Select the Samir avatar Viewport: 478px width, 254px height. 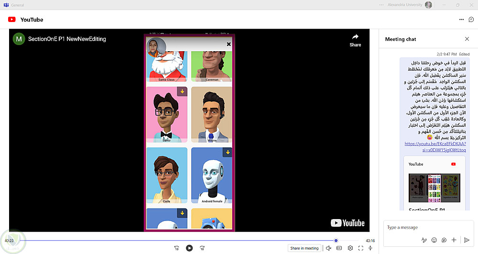pyautogui.click(x=167, y=114)
